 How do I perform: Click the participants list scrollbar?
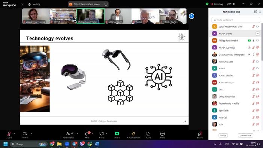point(262,42)
